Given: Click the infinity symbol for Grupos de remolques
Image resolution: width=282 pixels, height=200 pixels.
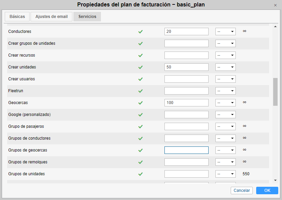Looking at the screenshot, I should click(x=244, y=162).
